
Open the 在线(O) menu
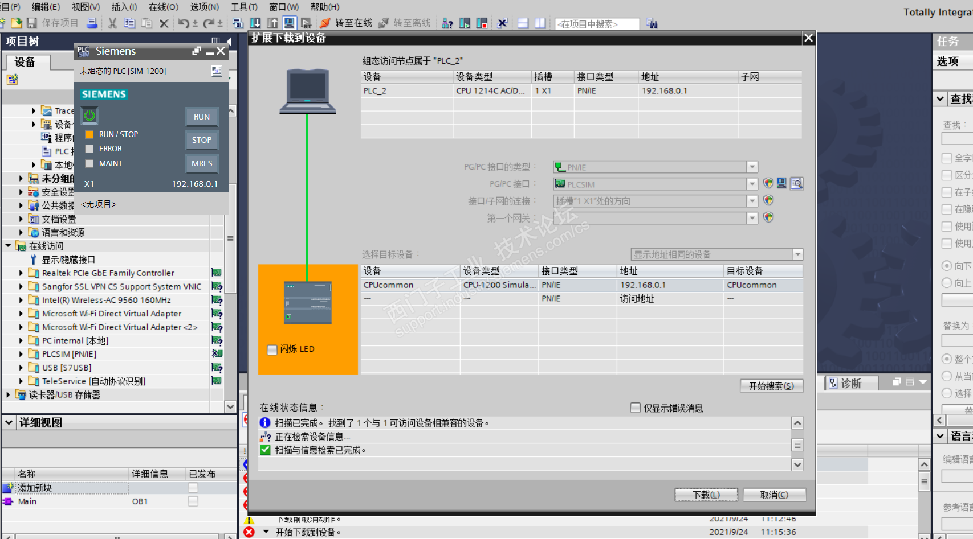[x=164, y=7]
